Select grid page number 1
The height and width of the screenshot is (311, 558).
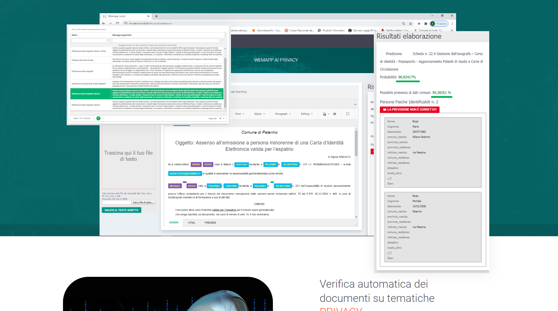(98, 118)
